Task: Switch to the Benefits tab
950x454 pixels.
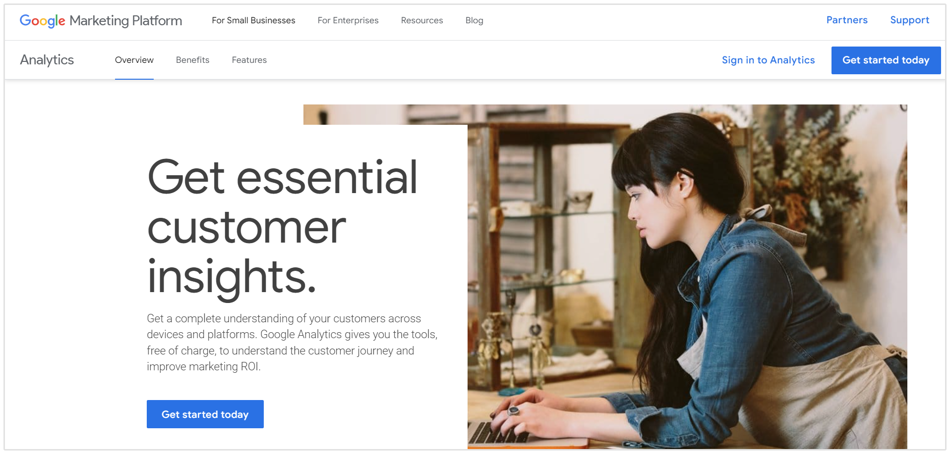Action: (192, 60)
